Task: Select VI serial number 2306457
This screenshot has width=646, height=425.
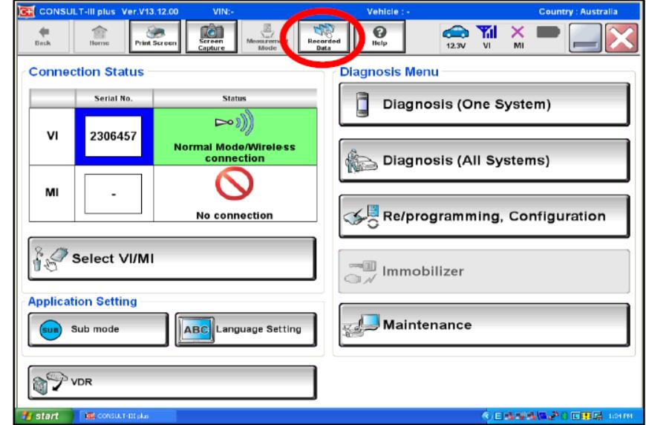Action: click(x=114, y=137)
